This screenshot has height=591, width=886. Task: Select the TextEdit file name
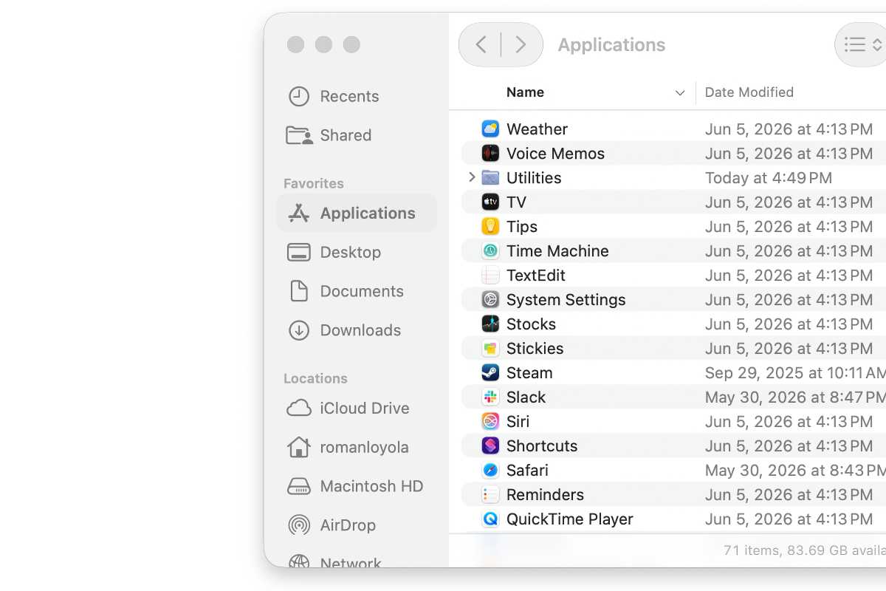pos(536,276)
